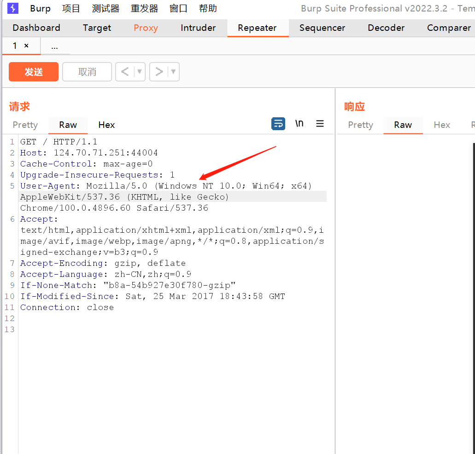The image size is (475, 454).
Task: Click the Burp Suite lightning logo icon
Action: tap(13, 8)
